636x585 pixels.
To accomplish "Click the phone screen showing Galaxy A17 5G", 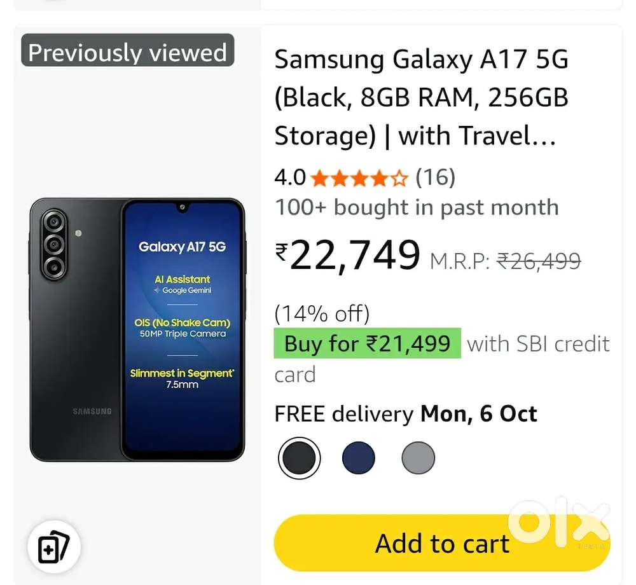I will point(183,327).
